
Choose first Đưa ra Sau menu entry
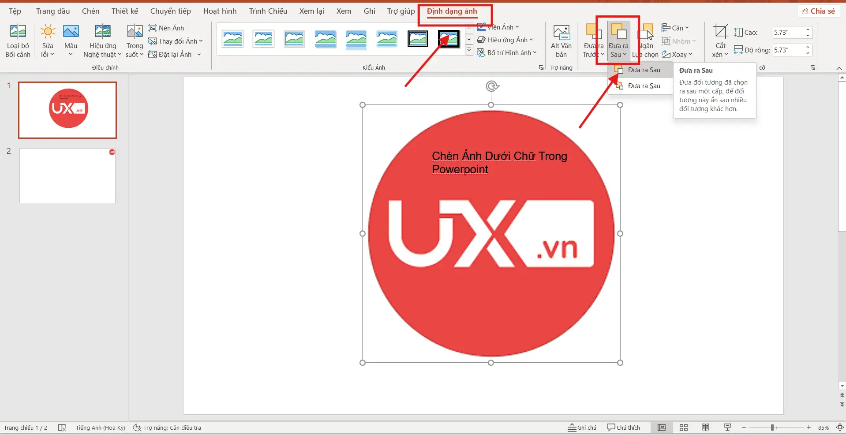644,70
